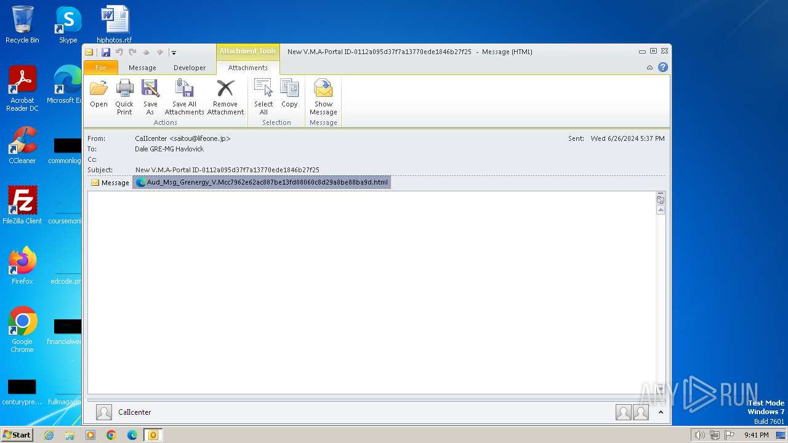Viewport: 788px width, 443px height.
Task: Click Callcenter contact photo in People Pane
Action: tap(104, 412)
